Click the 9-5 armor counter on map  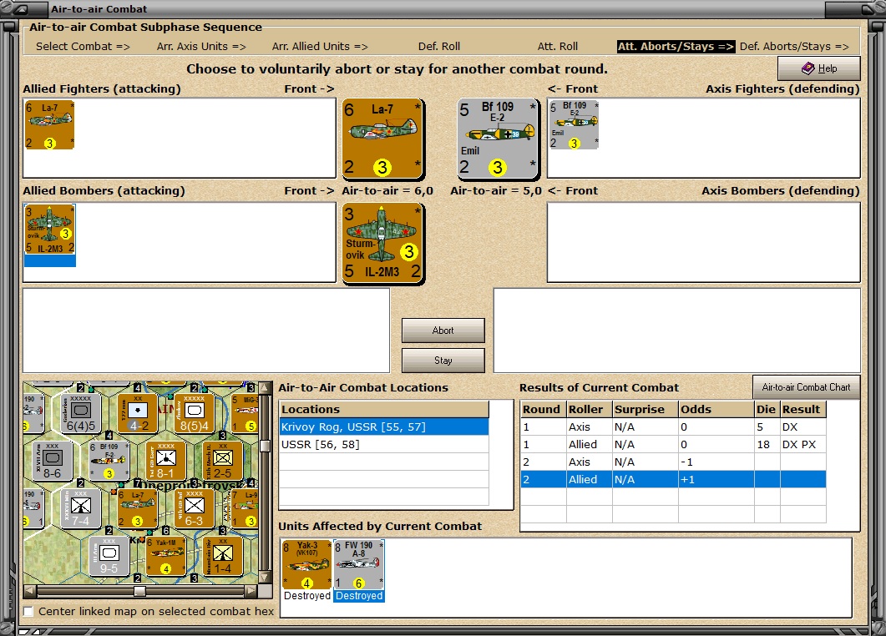(x=109, y=557)
